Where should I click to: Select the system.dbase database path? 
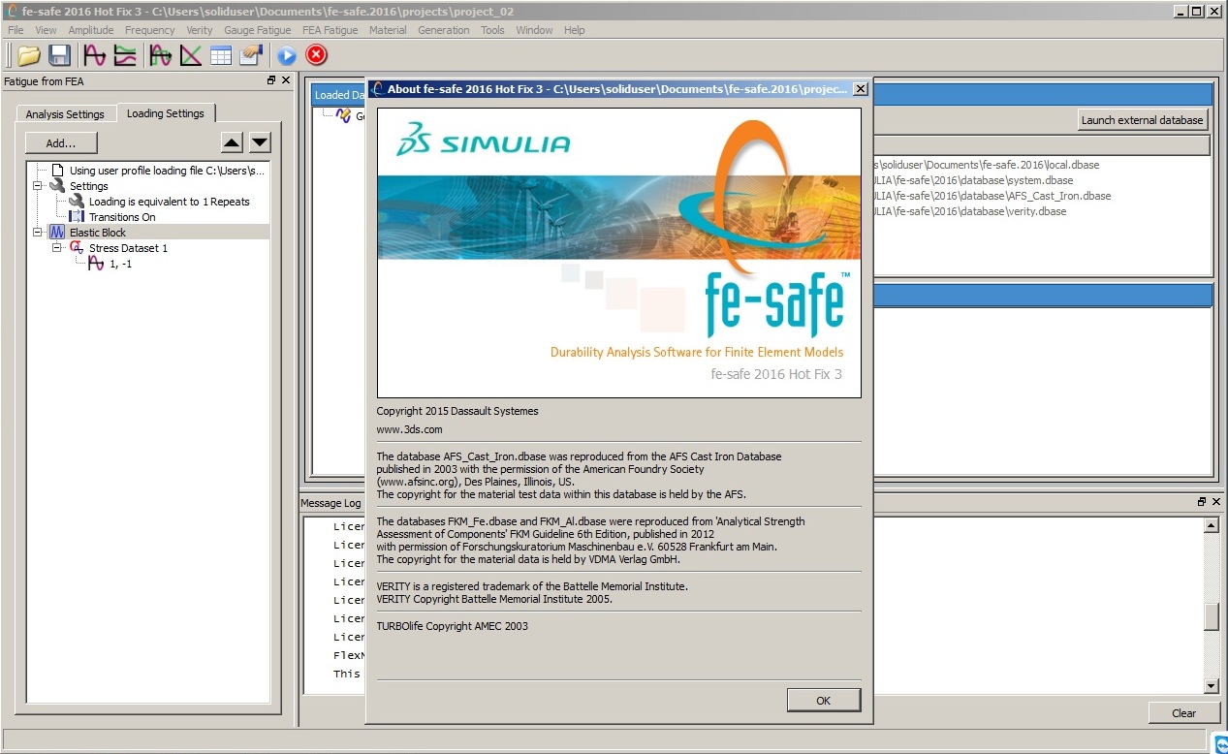(x=973, y=180)
